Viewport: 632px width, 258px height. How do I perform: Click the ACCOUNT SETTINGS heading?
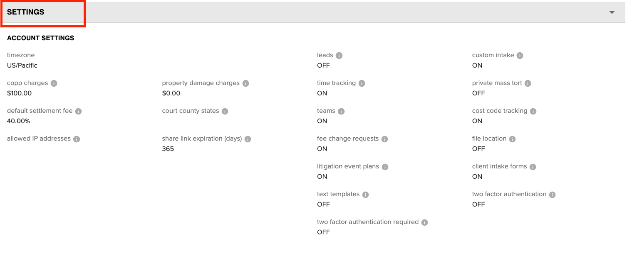click(40, 38)
